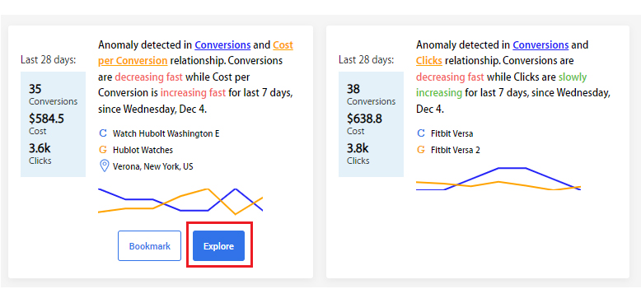The height and width of the screenshot is (303, 641).
Task: Click the 35 Conversions stats panel
Action: [x=54, y=124]
